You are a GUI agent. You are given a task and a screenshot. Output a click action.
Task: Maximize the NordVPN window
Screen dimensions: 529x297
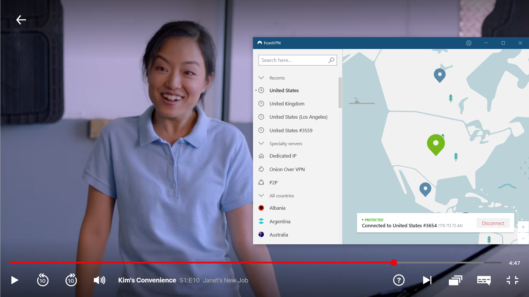503,43
